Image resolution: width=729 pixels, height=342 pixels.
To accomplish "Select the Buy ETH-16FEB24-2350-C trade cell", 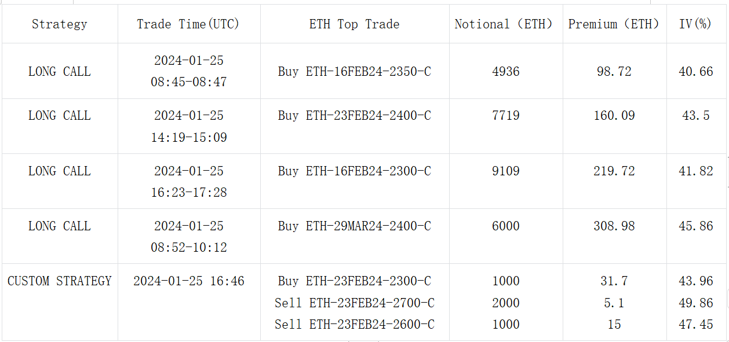I will point(354,72).
